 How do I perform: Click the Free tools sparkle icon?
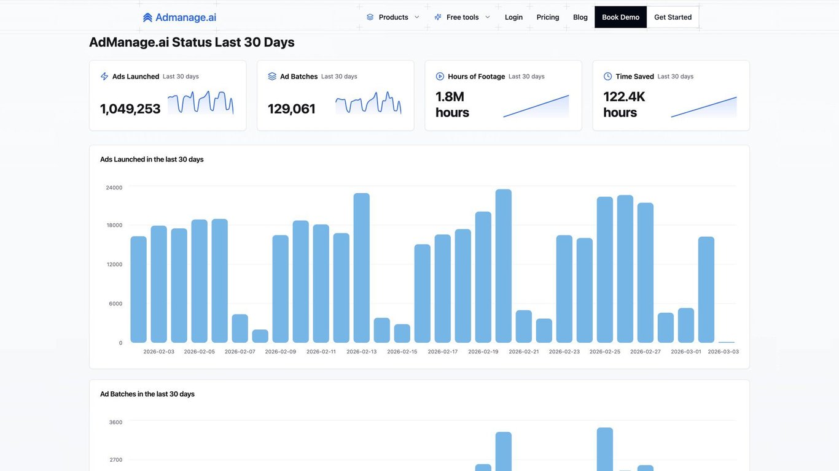tap(438, 17)
